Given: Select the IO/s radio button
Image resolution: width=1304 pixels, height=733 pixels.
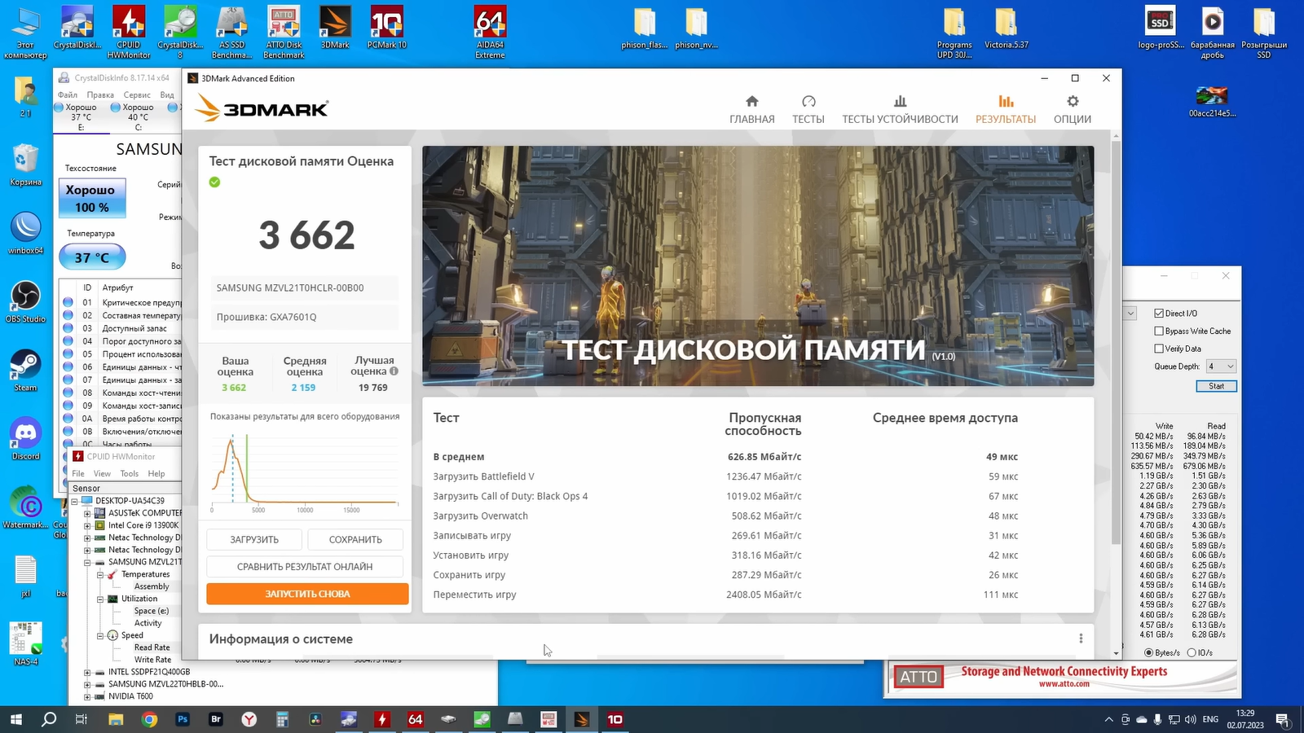Looking at the screenshot, I should click(1192, 652).
